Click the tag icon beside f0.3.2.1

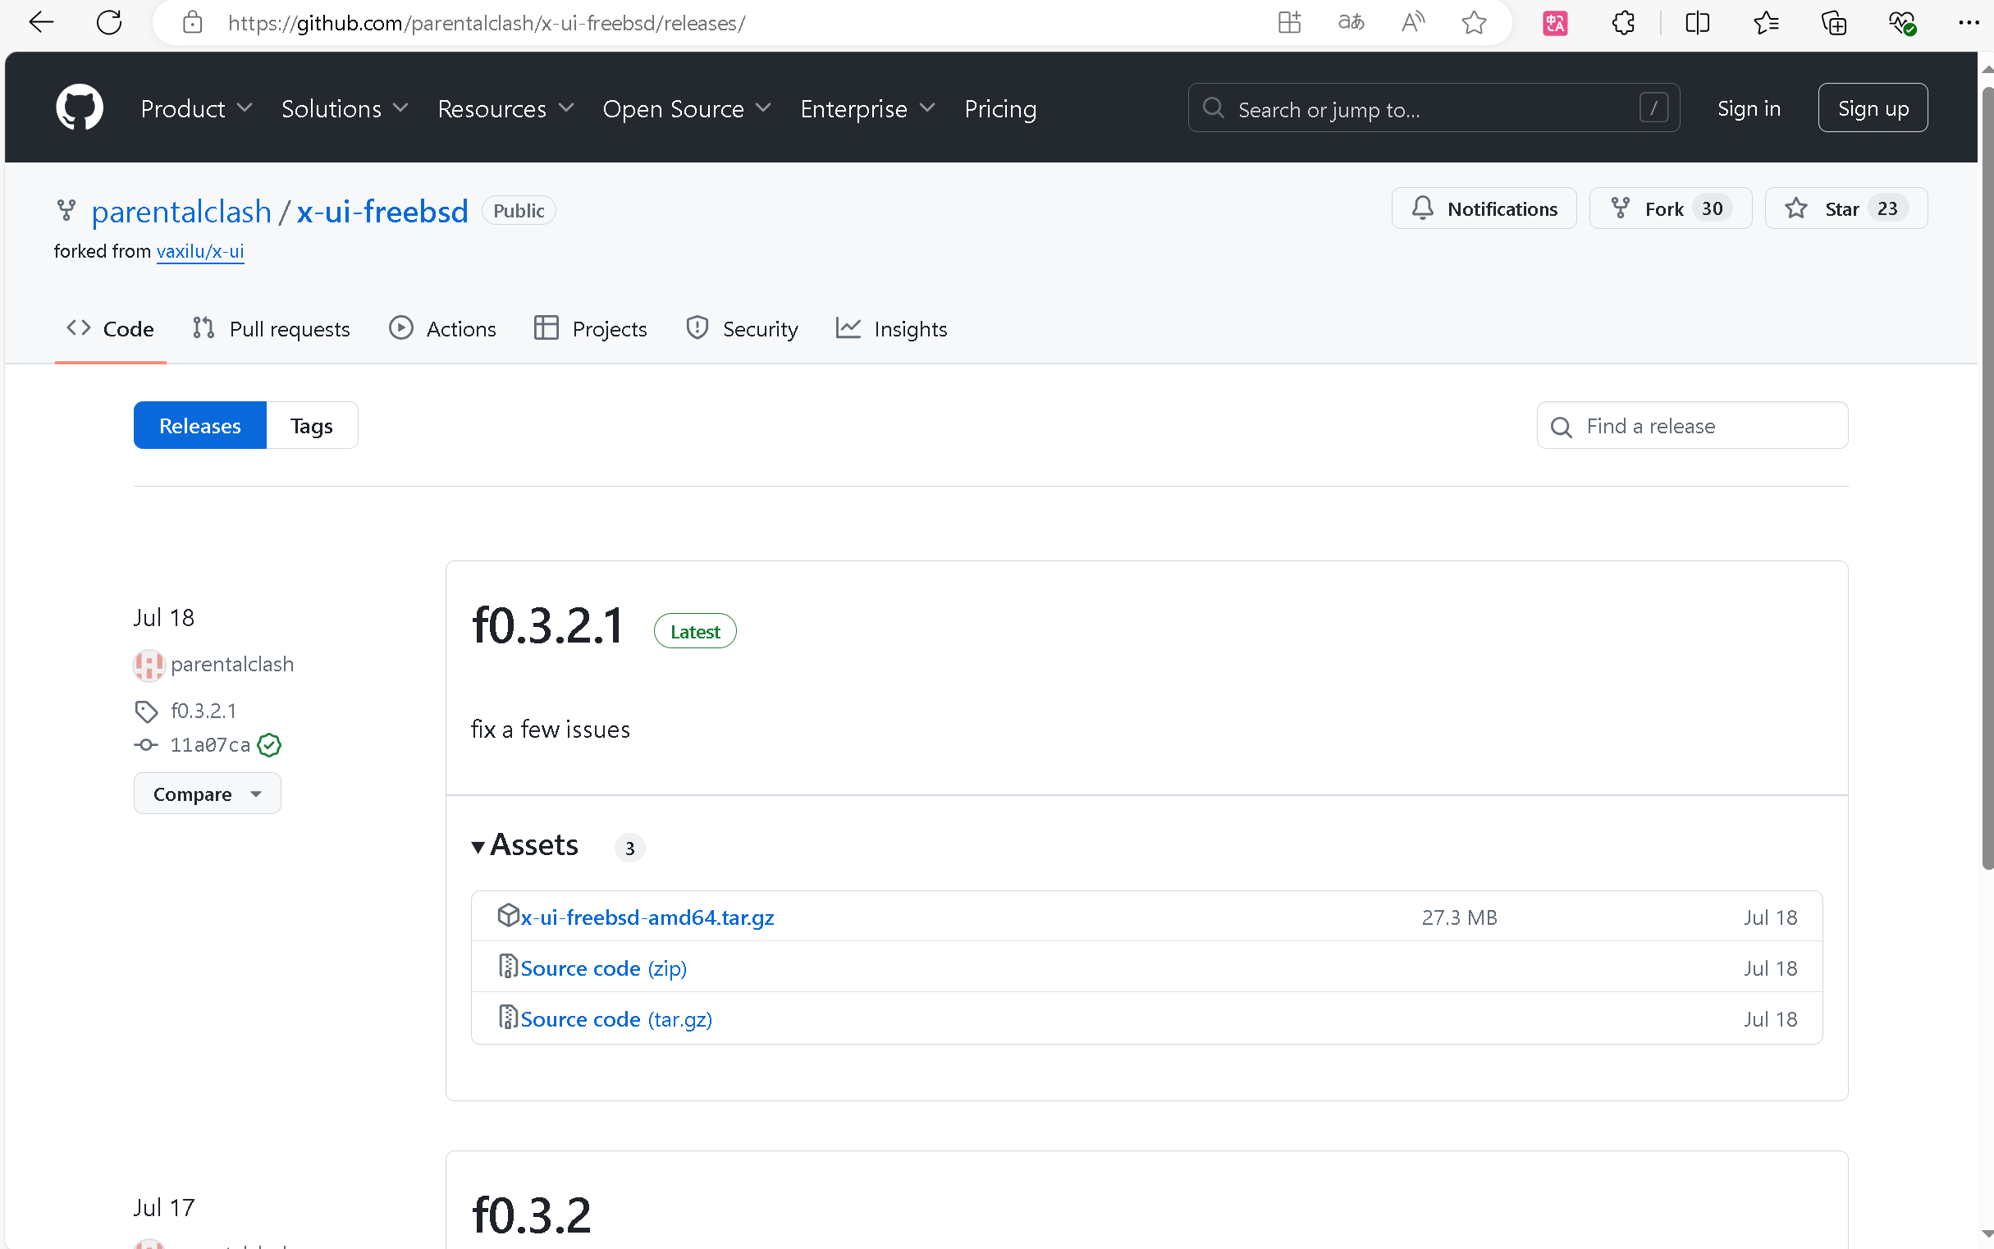coord(146,711)
